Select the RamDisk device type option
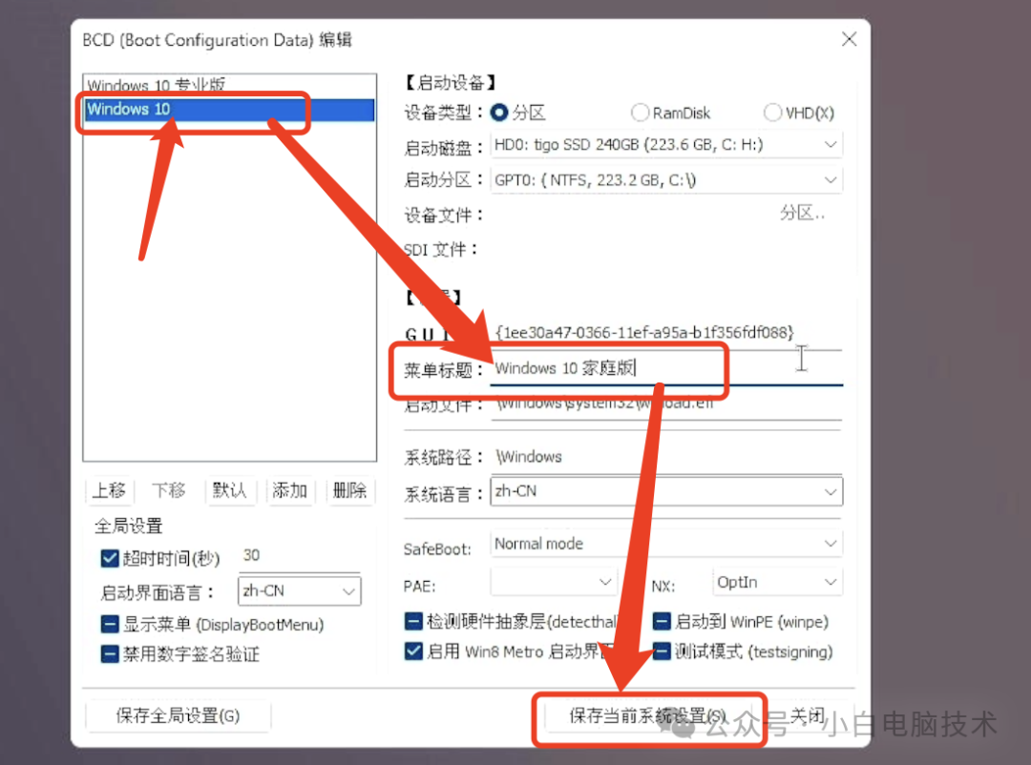Image resolution: width=1031 pixels, height=765 pixels. pyautogui.click(x=640, y=112)
